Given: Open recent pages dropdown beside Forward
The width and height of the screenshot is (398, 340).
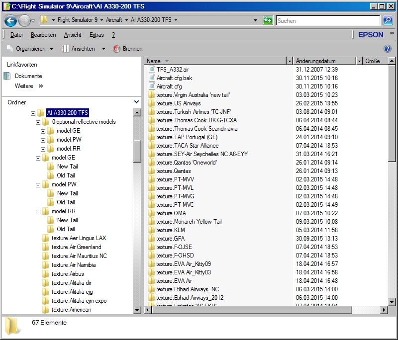Looking at the screenshot, I should 33,20.
